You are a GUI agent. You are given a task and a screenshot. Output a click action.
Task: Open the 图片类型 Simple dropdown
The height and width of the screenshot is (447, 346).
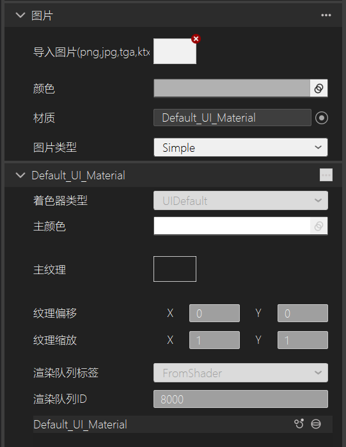(x=240, y=147)
